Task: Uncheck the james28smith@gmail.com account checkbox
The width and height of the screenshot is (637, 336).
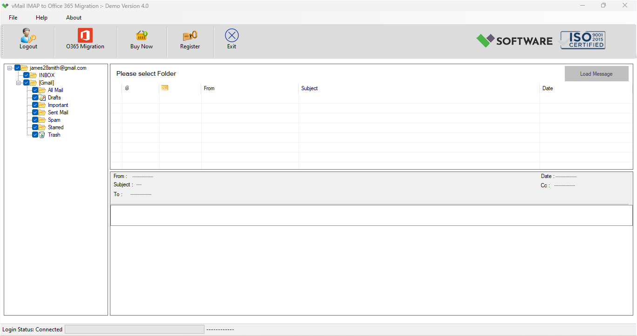Action: tap(18, 68)
